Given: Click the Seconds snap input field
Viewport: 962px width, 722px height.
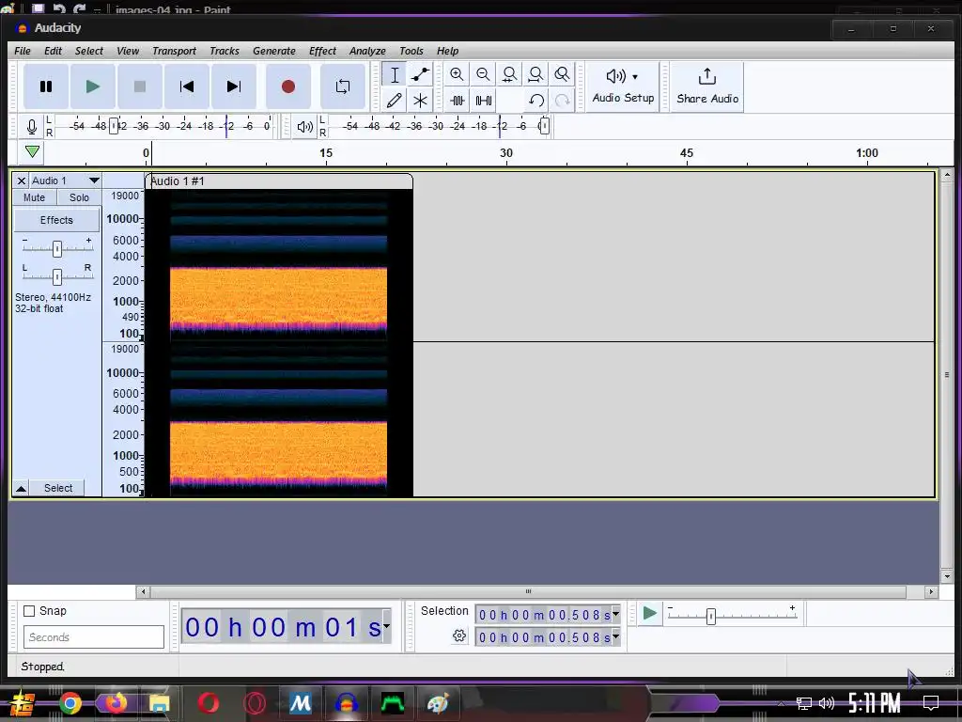Looking at the screenshot, I should pos(94,637).
